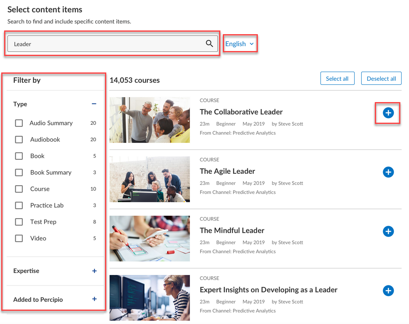Enable the Audiobook type filter
The image size is (409, 324).
[19, 140]
